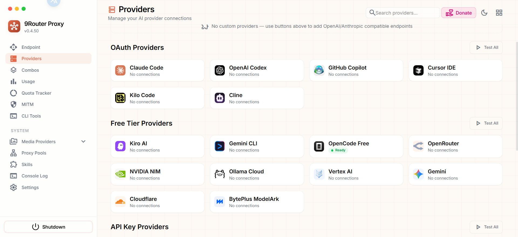This screenshot has width=518, height=237.
Task: Click the OpenRouter name text
Action: pos(443,143)
